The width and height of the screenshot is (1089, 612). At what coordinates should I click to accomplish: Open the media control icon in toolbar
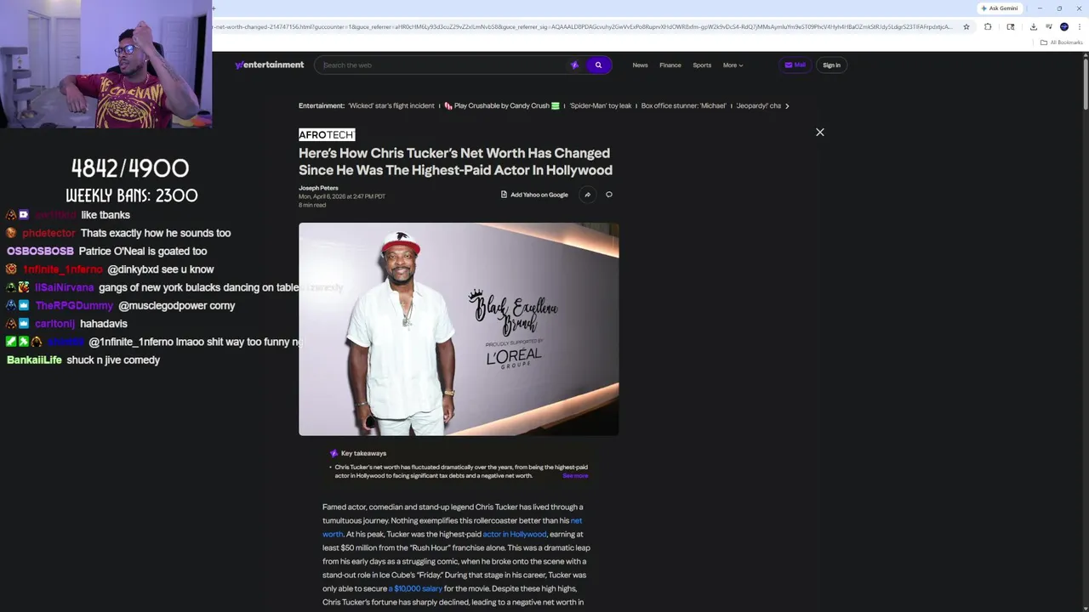pyautogui.click(x=1049, y=26)
